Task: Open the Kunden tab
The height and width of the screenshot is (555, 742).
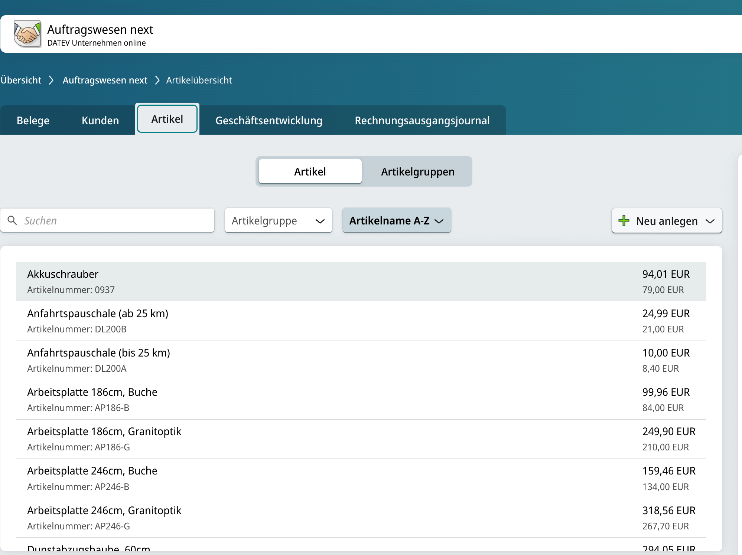Action: point(100,121)
